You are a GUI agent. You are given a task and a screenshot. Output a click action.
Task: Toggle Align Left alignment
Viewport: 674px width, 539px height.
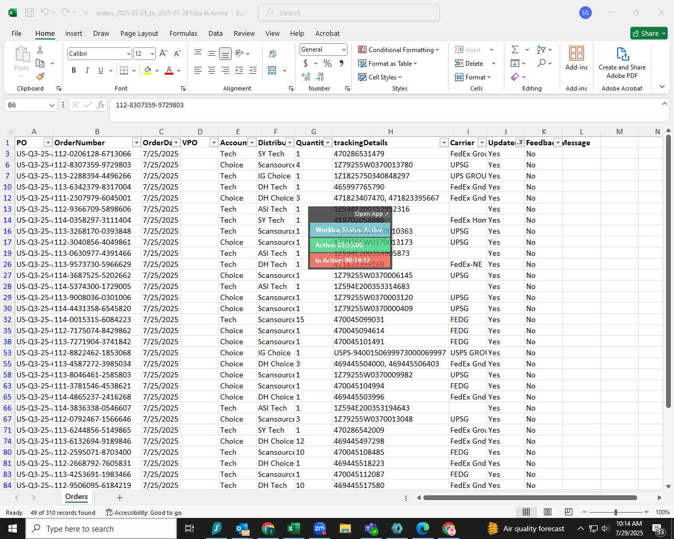(197, 70)
